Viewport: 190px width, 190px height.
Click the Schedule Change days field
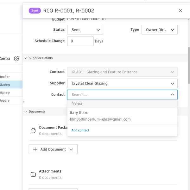80,41
